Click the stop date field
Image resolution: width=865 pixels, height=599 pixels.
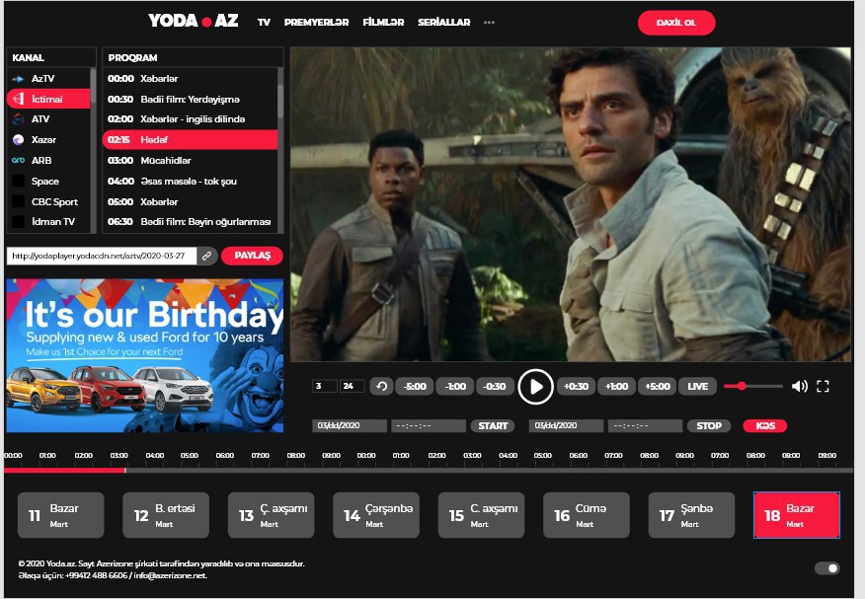(566, 426)
